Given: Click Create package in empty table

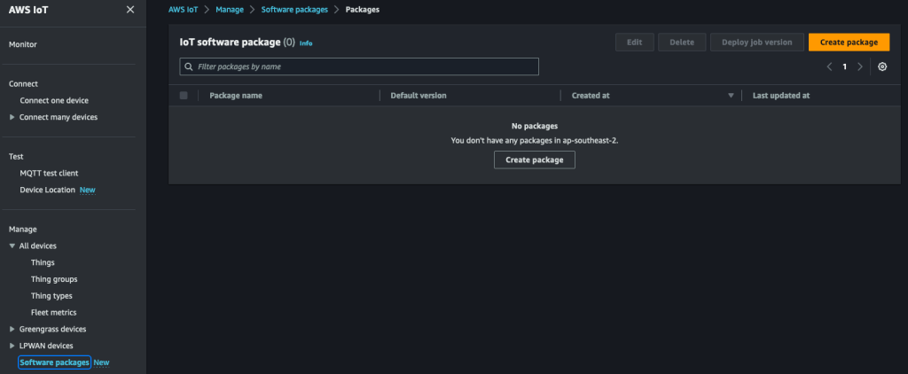Looking at the screenshot, I should point(535,160).
